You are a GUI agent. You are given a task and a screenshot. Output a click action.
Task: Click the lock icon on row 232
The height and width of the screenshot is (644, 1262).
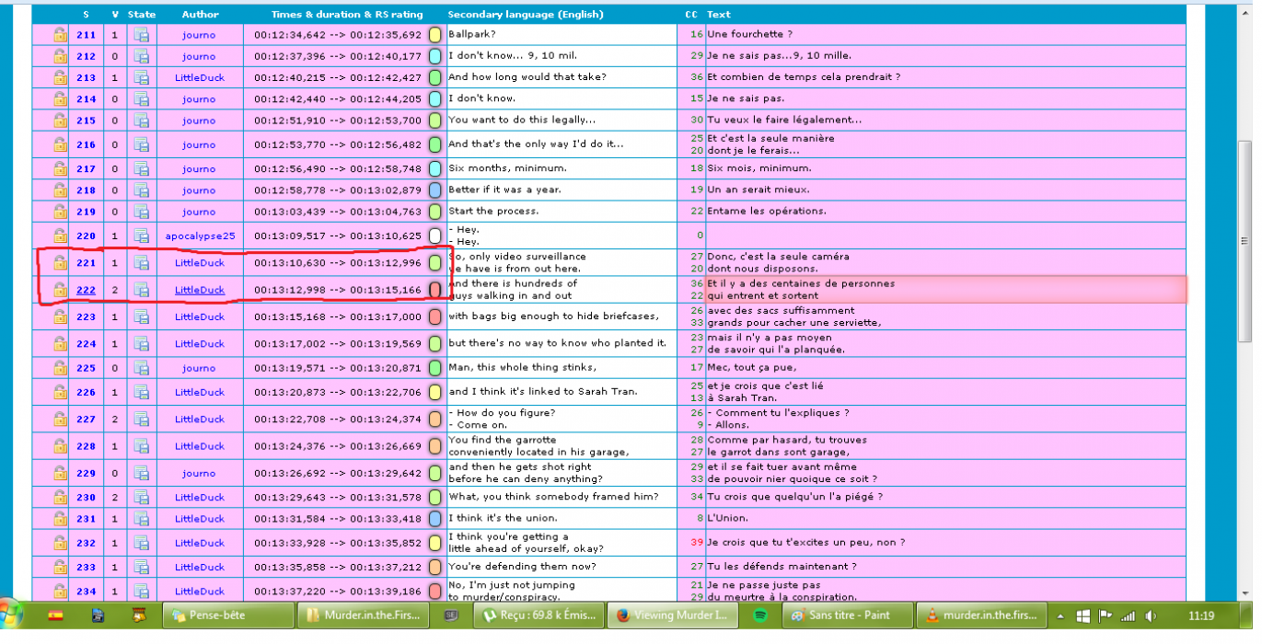[x=60, y=543]
